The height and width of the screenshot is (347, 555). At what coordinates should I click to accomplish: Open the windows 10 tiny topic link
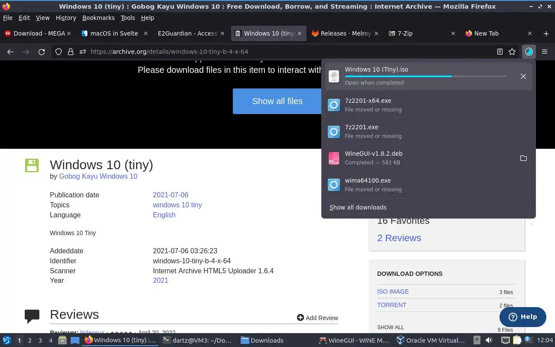(177, 205)
